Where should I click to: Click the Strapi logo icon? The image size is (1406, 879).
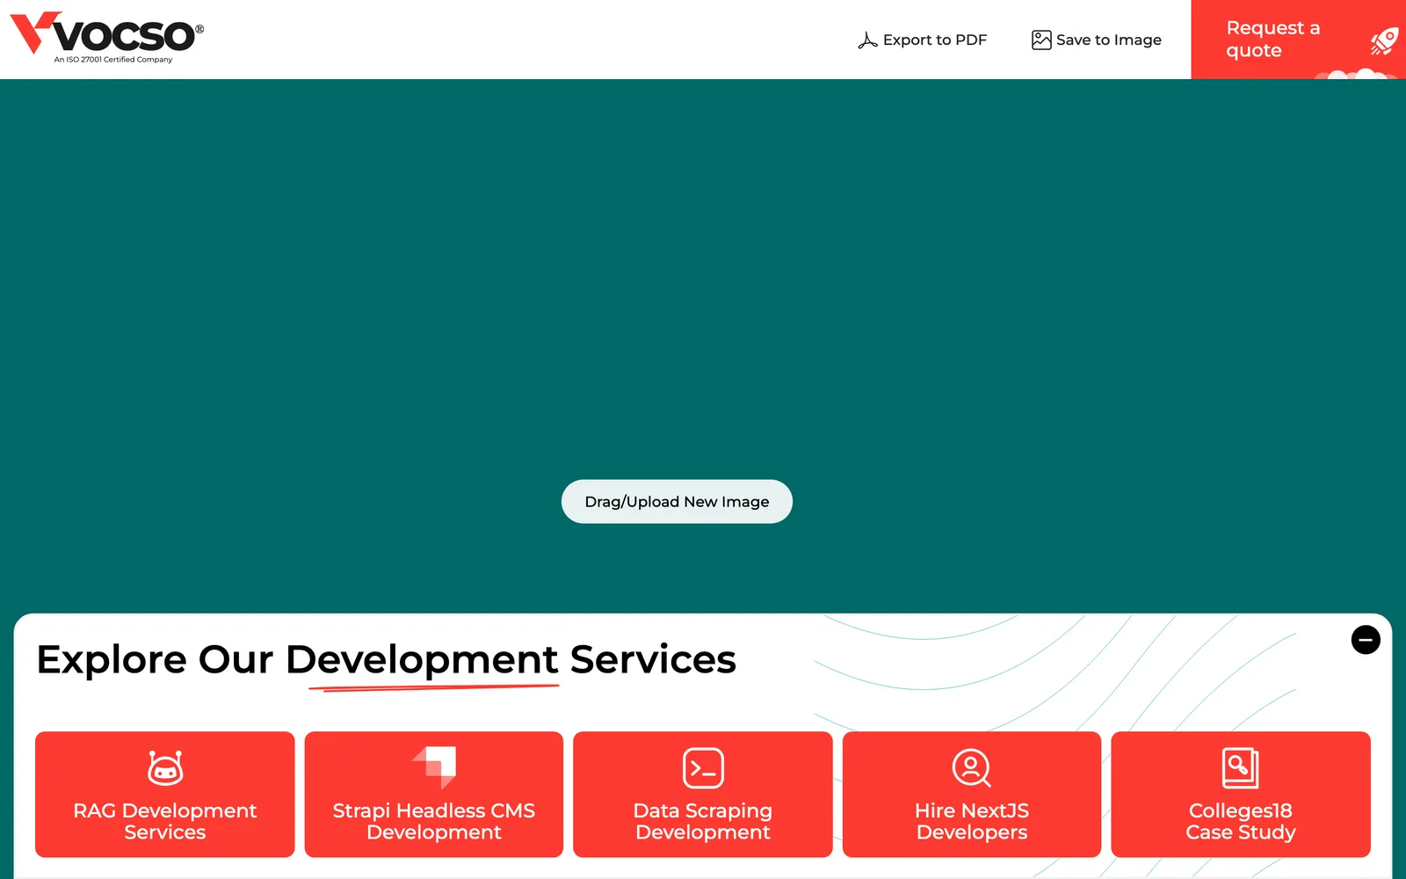(434, 767)
